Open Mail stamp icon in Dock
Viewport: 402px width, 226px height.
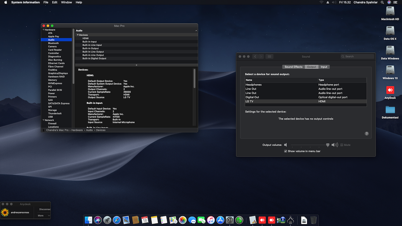[x=126, y=220]
